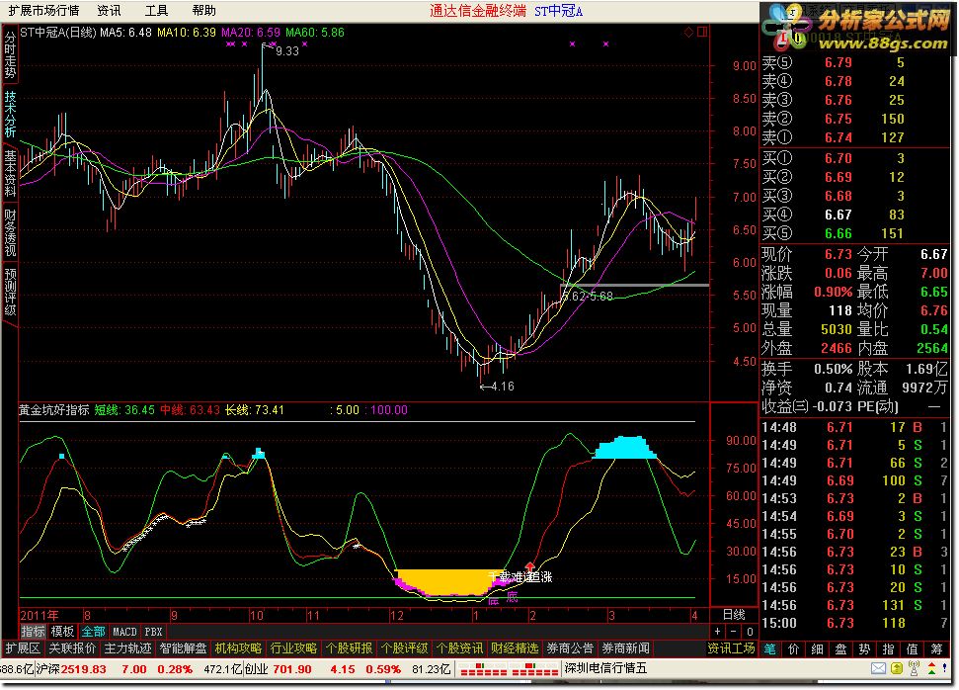The width and height of the screenshot is (959, 690).
Task: Click the 创业 701.90 index in status bar
Action: (x=279, y=669)
